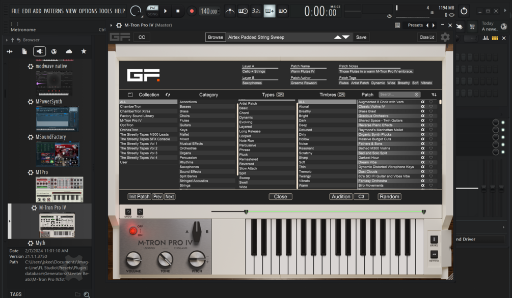This screenshot has width=512, height=298.
Task: Open the HELP menu
Action: coord(120,11)
